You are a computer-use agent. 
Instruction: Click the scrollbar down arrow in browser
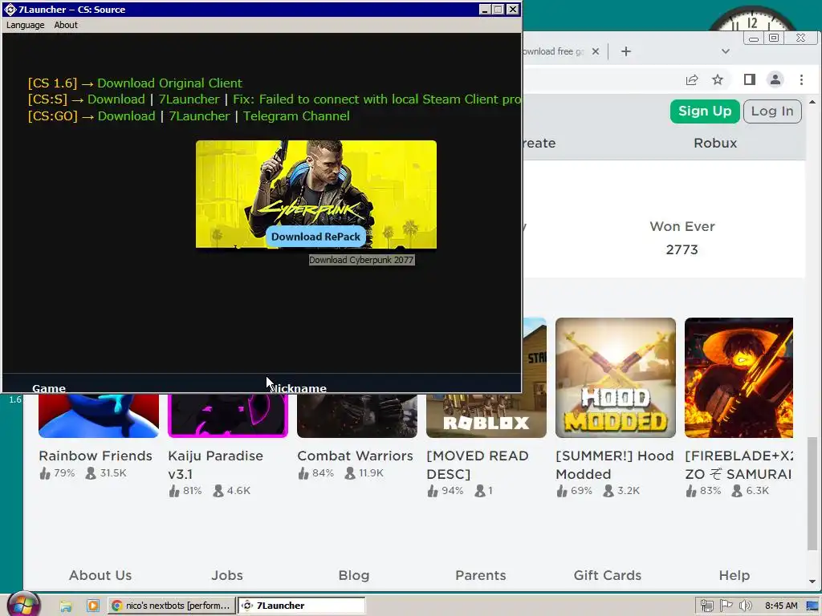click(812, 582)
